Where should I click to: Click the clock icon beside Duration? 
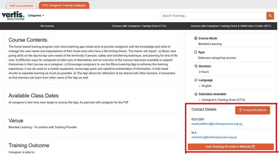pos(196,66)
